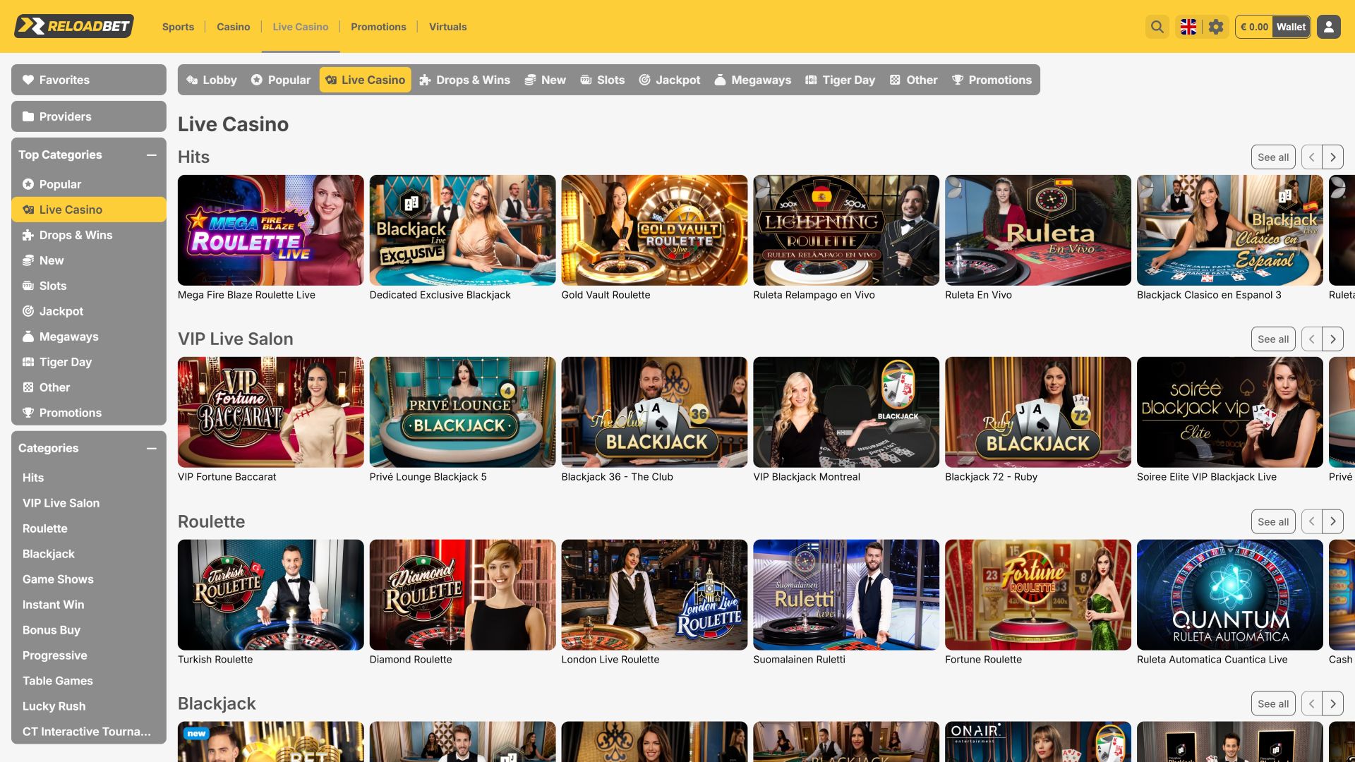1355x762 pixels.
Task: Open settings gear icon in header
Action: [x=1215, y=27]
